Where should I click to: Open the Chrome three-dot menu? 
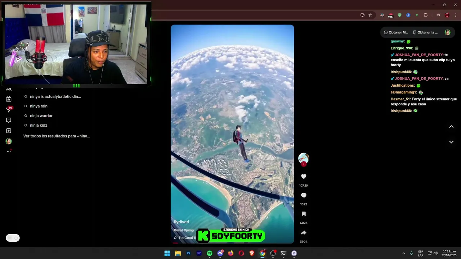456,15
